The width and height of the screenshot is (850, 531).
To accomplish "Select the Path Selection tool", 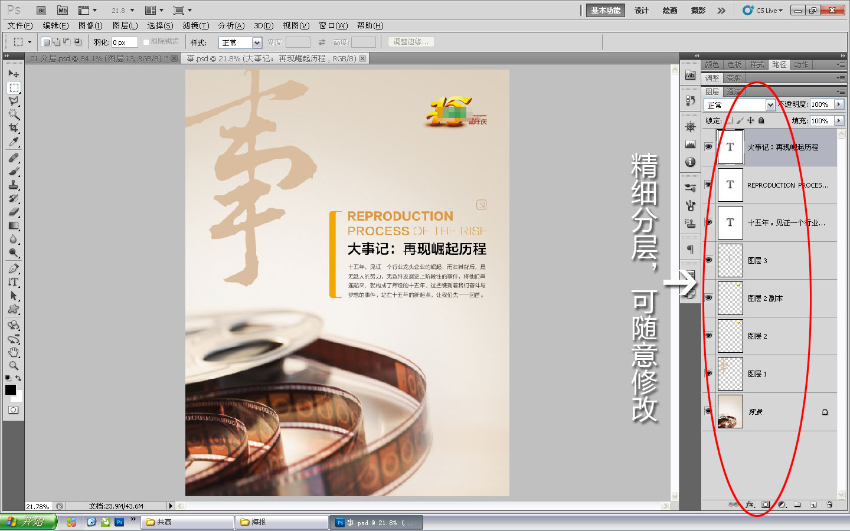I will [x=14, y=296].
